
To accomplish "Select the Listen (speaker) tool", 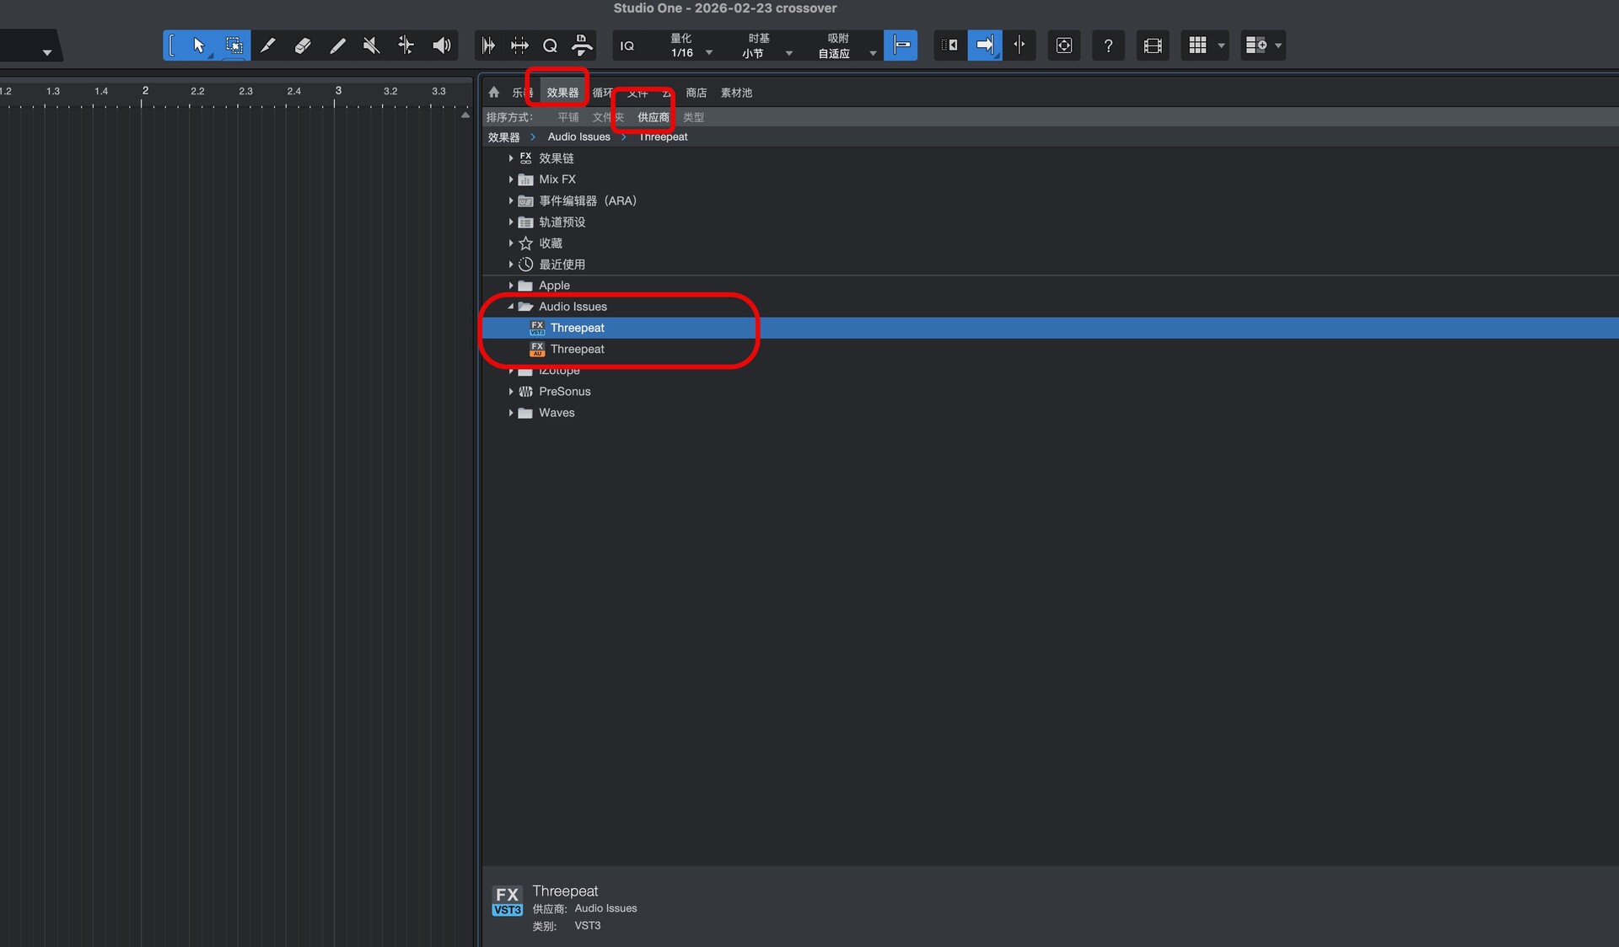I will (441, 45).
